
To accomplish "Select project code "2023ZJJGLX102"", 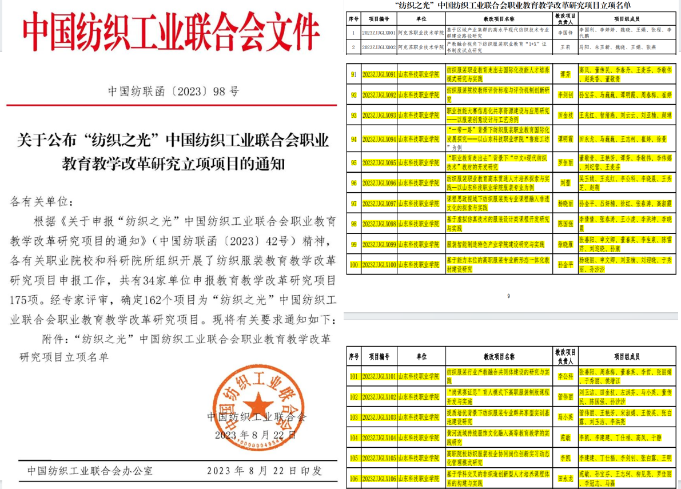I will 379,397.
